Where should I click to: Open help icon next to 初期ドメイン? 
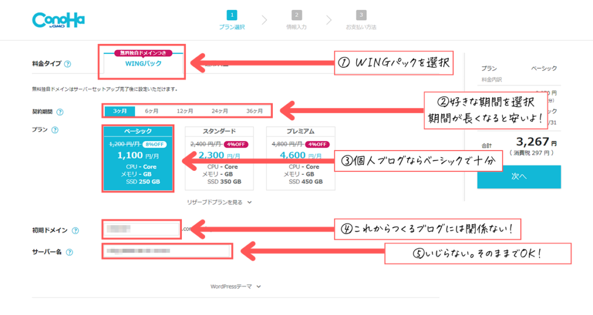click(75, 230)
